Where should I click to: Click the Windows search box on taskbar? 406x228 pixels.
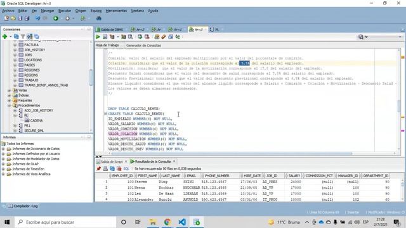click(x=65, y=222)
